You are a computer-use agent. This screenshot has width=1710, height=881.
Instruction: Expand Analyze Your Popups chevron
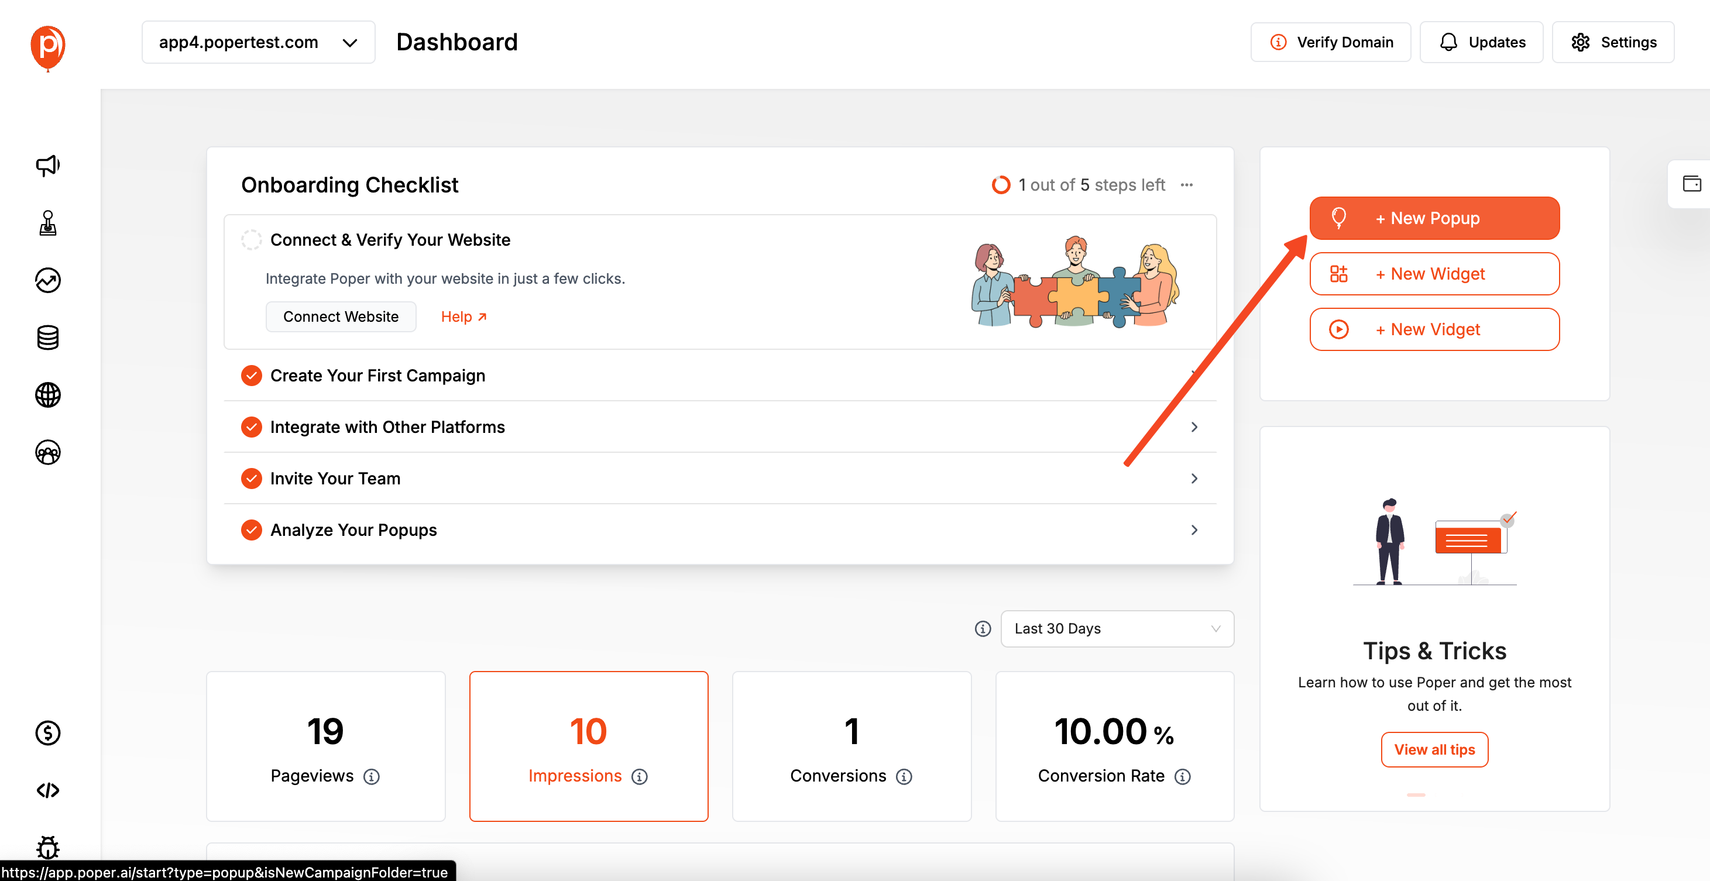[x=1194, y=530]
